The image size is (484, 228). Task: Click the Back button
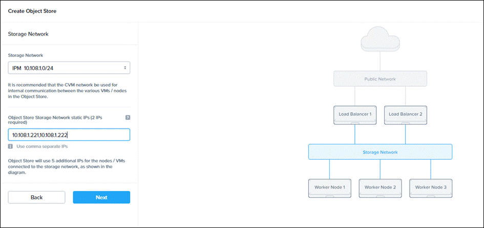[37, 197]
